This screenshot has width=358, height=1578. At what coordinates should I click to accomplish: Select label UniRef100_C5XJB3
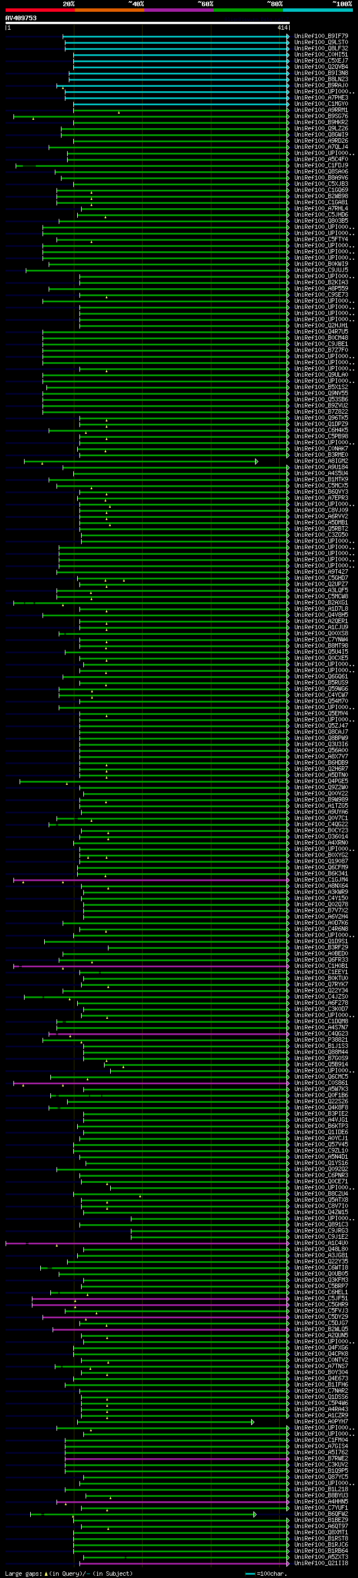(x=321, y=184)
